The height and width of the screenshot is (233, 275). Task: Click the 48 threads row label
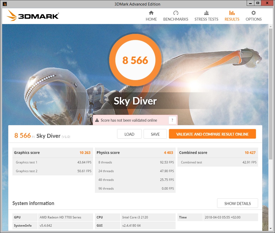(106, 180)
